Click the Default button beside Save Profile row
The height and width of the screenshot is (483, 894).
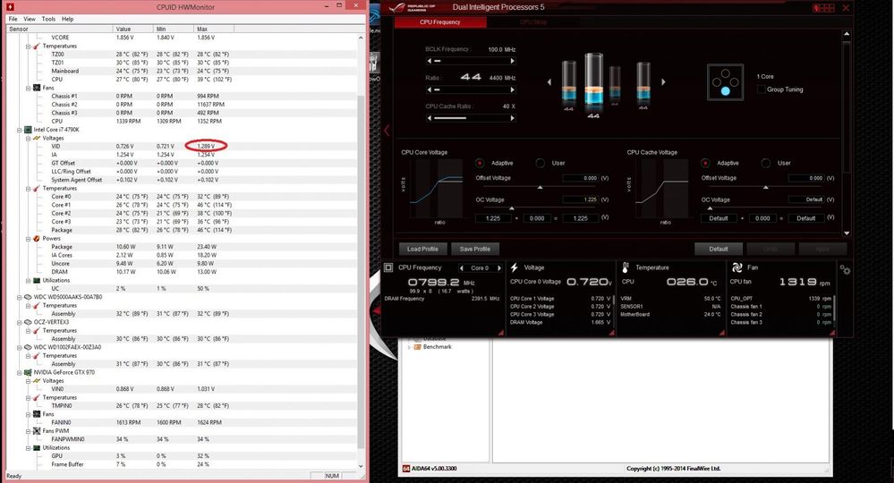pos(719,249)
